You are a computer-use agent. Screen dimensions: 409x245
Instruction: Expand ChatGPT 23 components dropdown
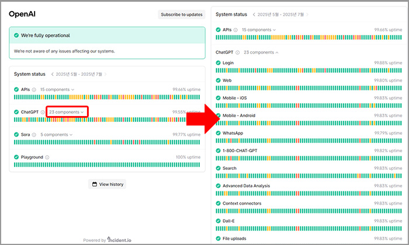click(67, 112)
